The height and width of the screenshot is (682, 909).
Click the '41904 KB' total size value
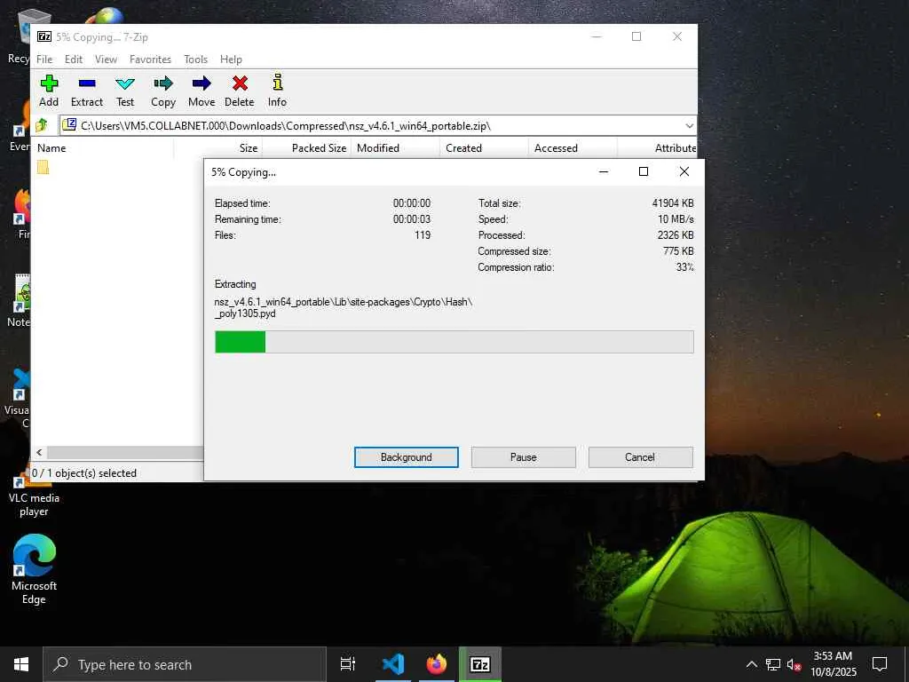point(673,203)
